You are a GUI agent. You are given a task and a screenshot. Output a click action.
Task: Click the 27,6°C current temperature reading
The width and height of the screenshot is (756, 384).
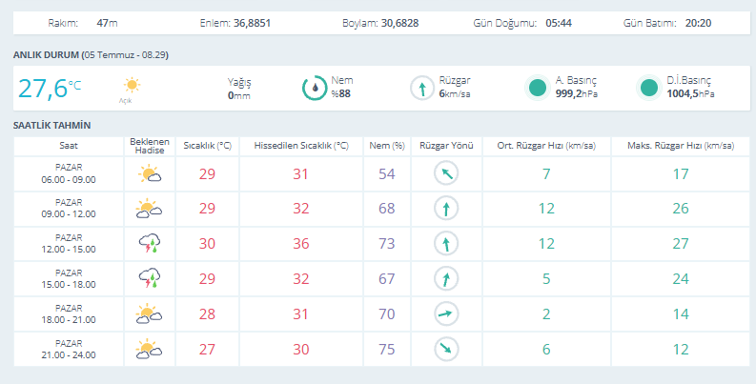pos(50,89)
